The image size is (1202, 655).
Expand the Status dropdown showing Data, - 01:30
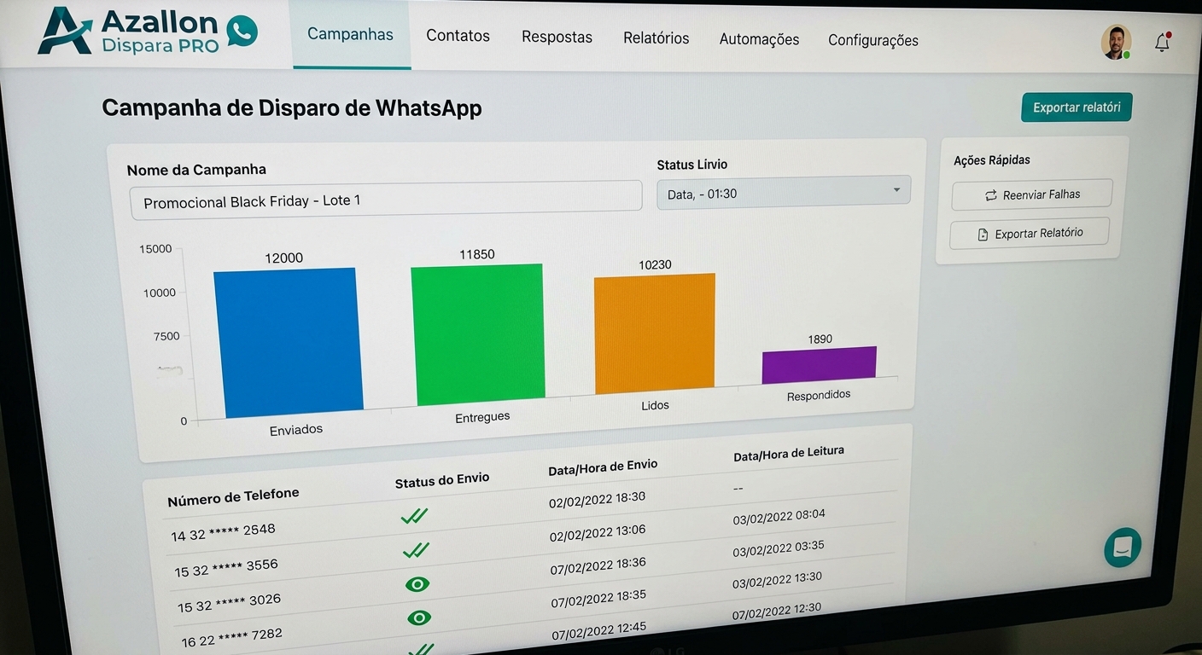point(784,193)
